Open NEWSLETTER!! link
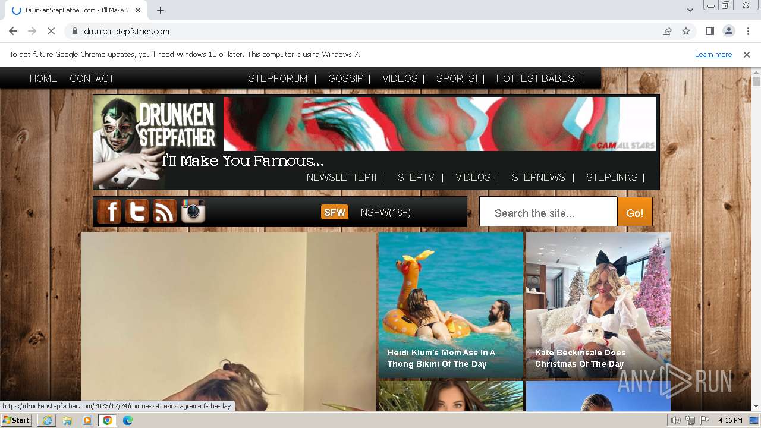Screen dimensions: 761x428 pos(341,177)
